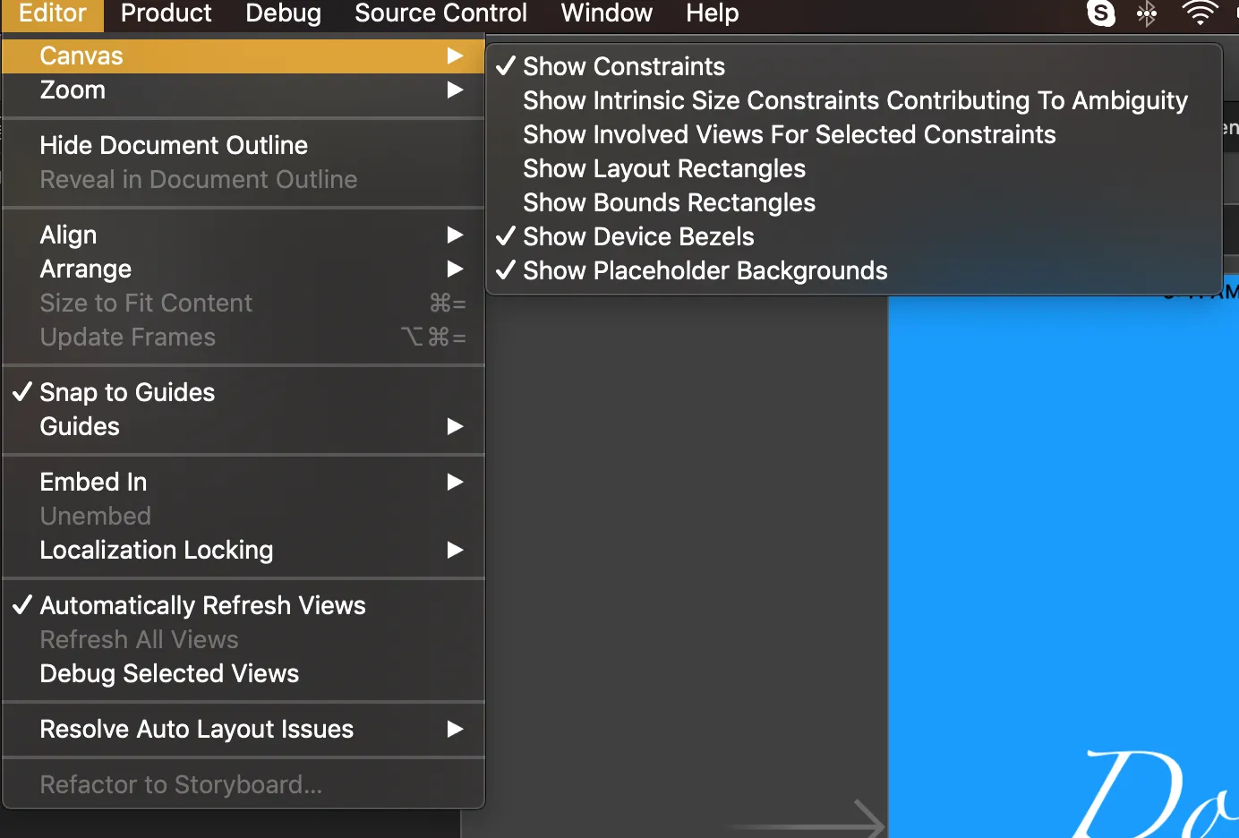Toggle Show Constraints option
The height and width of the screenshot is (838, 1239).
(624, 67)
